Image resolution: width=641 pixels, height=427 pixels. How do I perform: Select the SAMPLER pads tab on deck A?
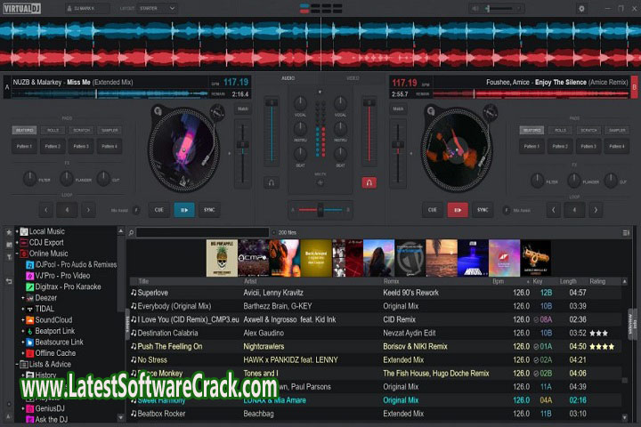click(110, 131)
